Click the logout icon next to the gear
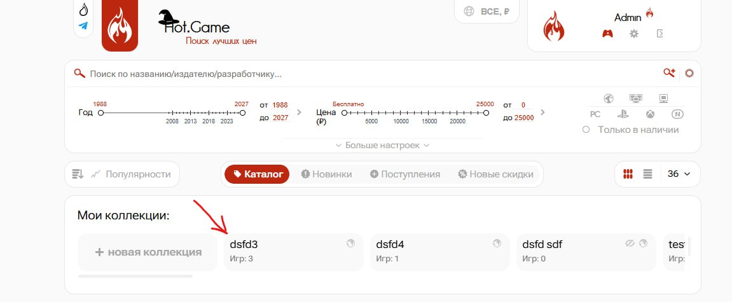 click(659, 34)
